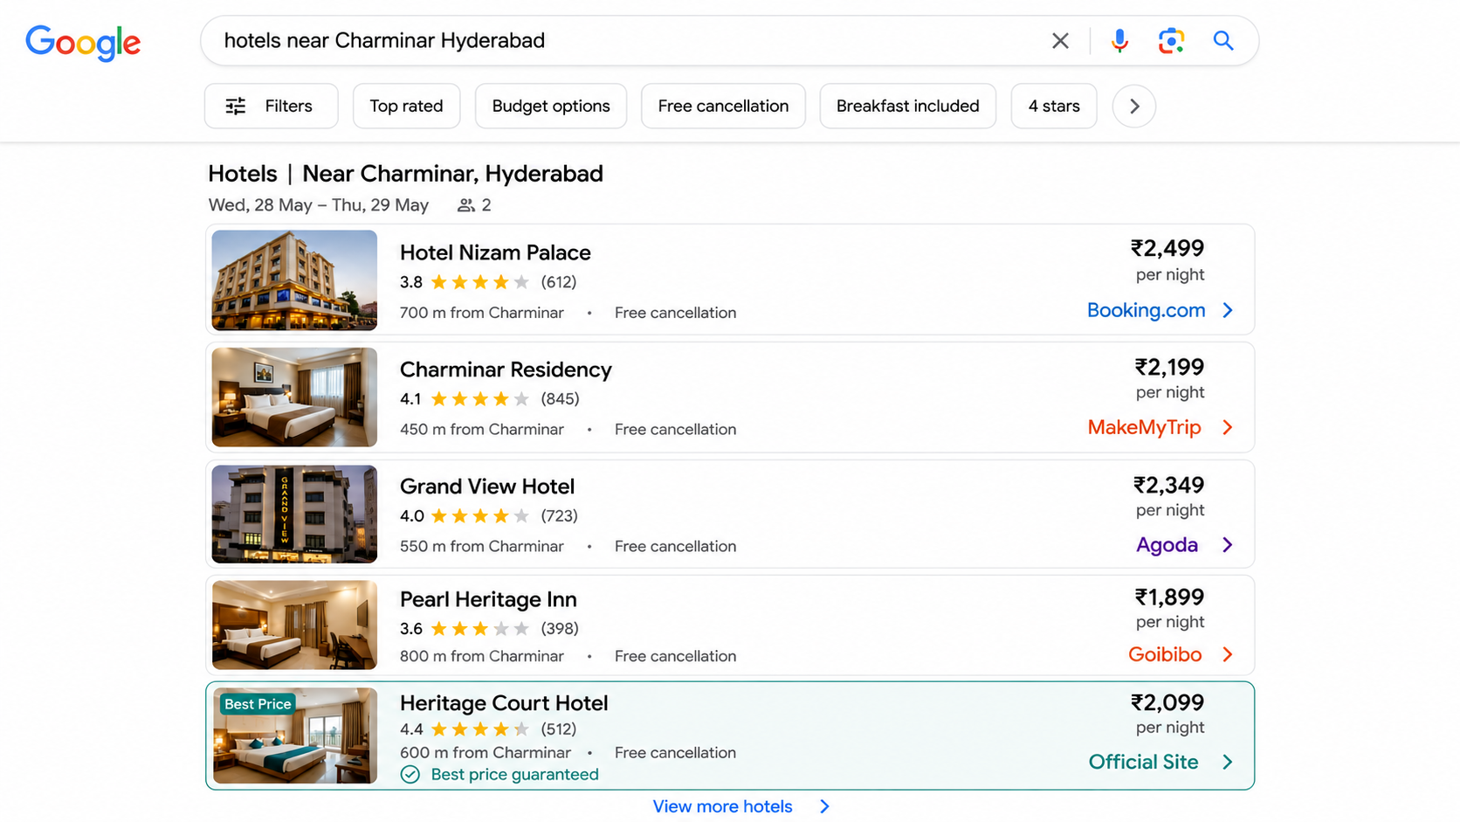
Task: Open the Pearl Heritage Inn room photo
Action: coord(294,625)
